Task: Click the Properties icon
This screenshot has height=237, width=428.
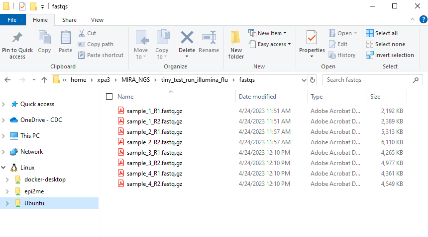Action: click(312, 38)
